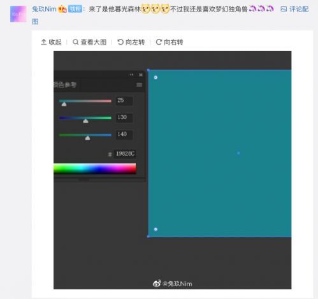Viewport: 318px width, 299px height.
Task: Click the 铁粉 fan badge
Action: [75, 9]
